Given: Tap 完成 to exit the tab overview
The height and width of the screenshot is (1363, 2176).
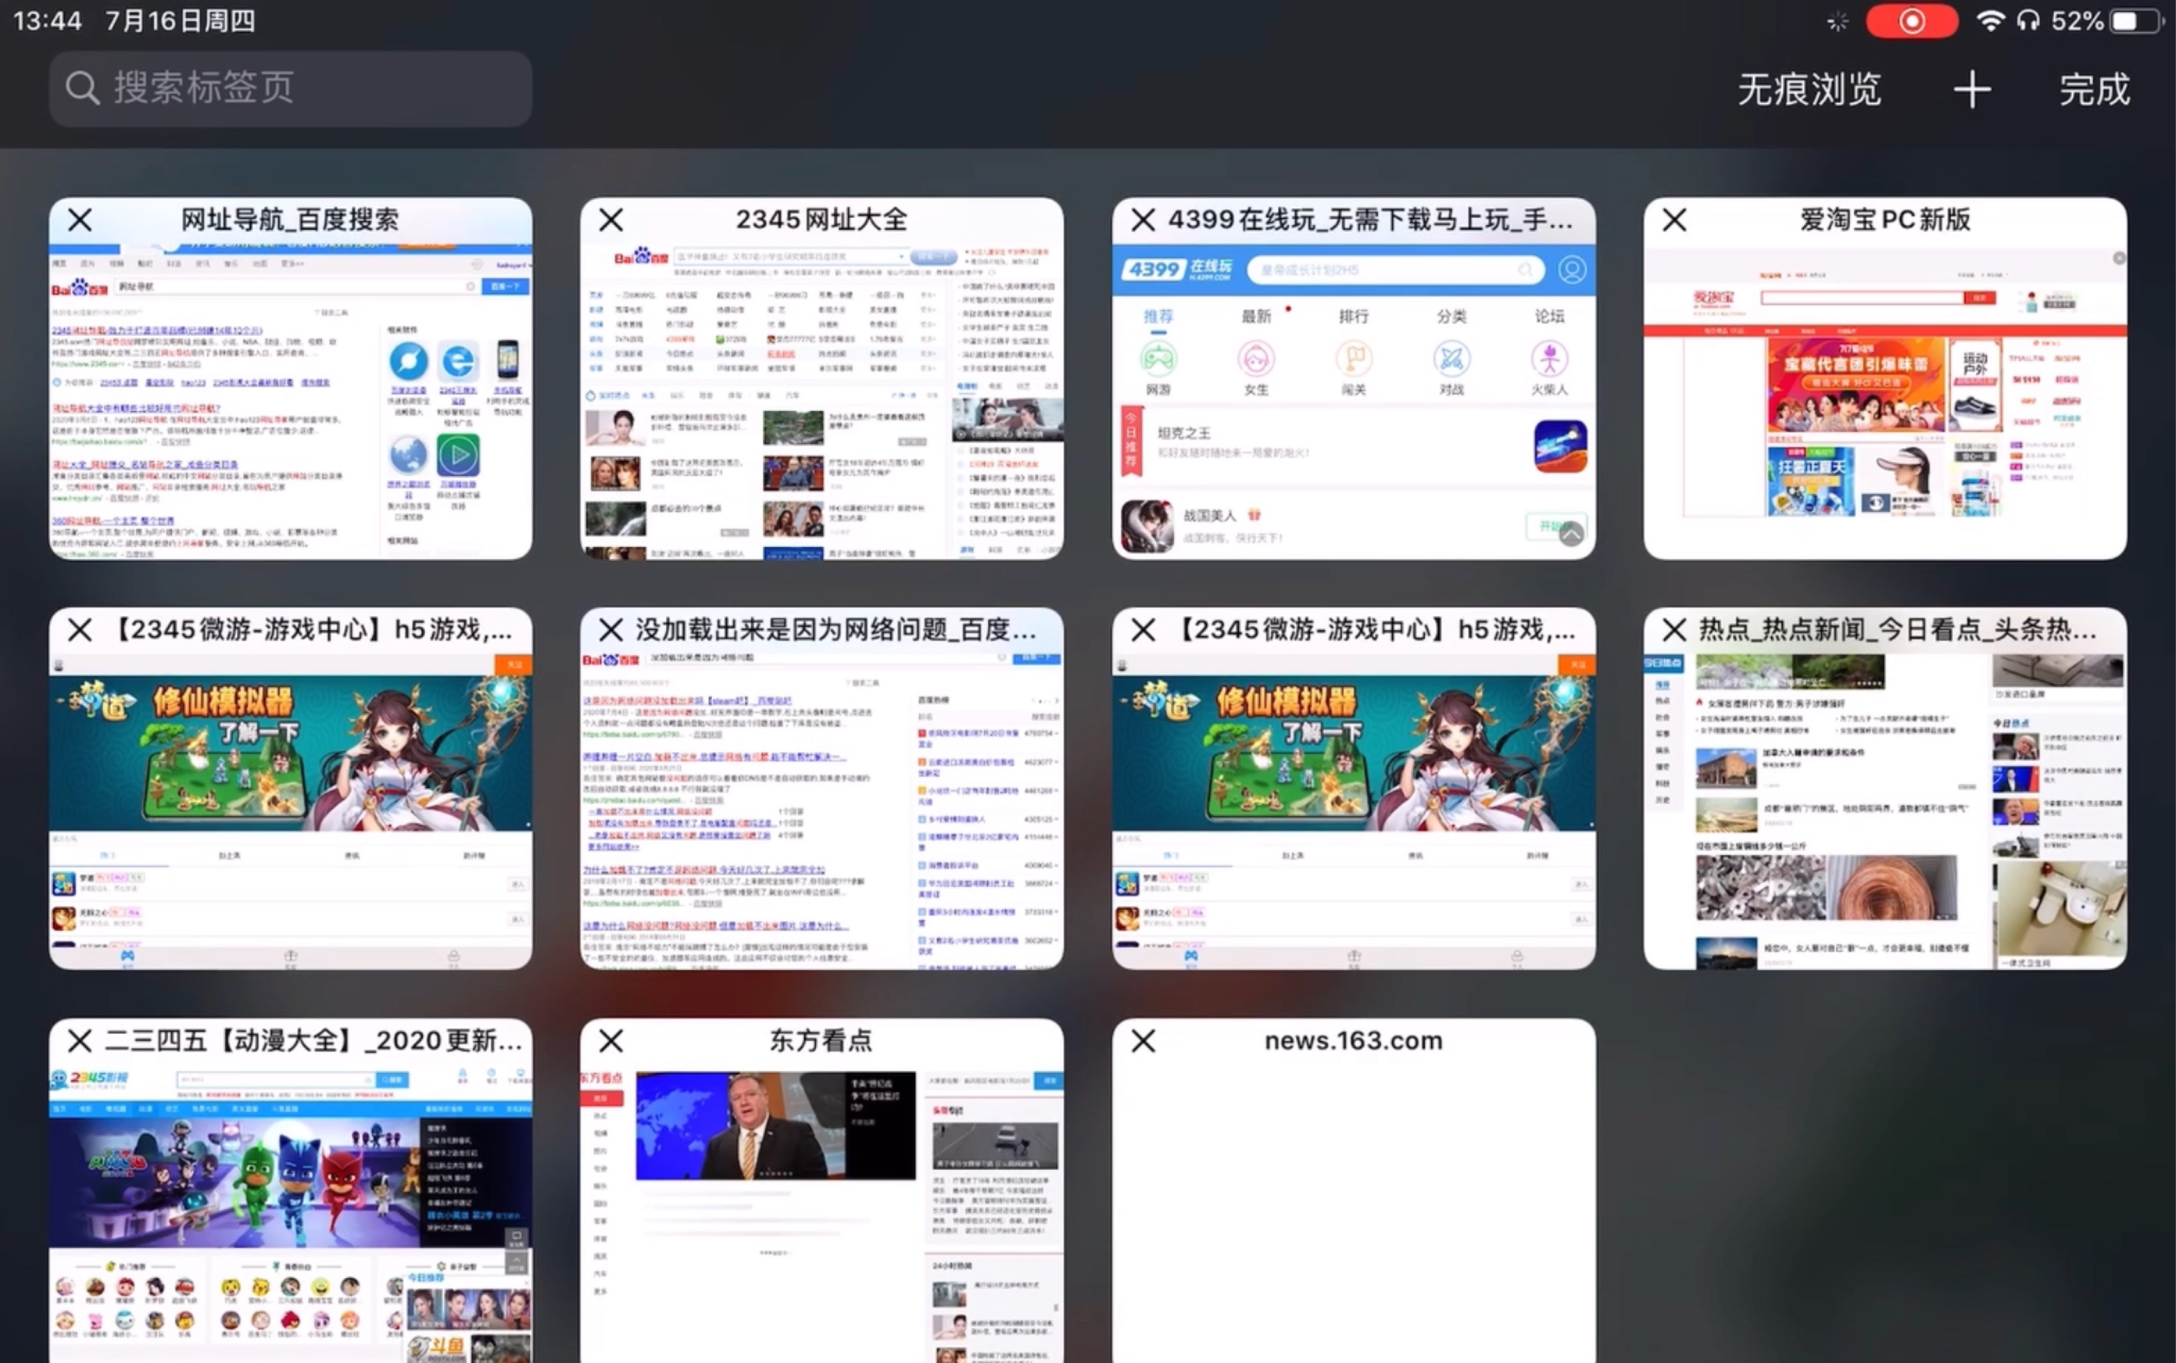Looking at the screenshot, I should pos(2093,88).
